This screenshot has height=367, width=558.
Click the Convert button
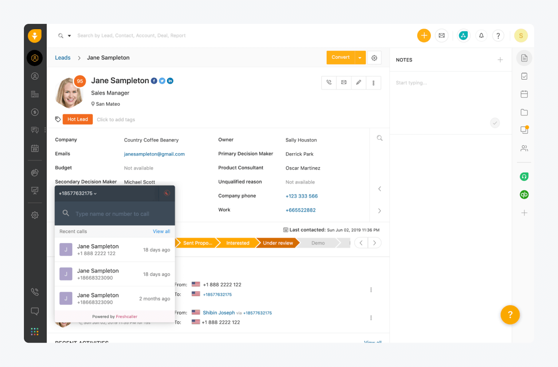[x=341, y=57]
